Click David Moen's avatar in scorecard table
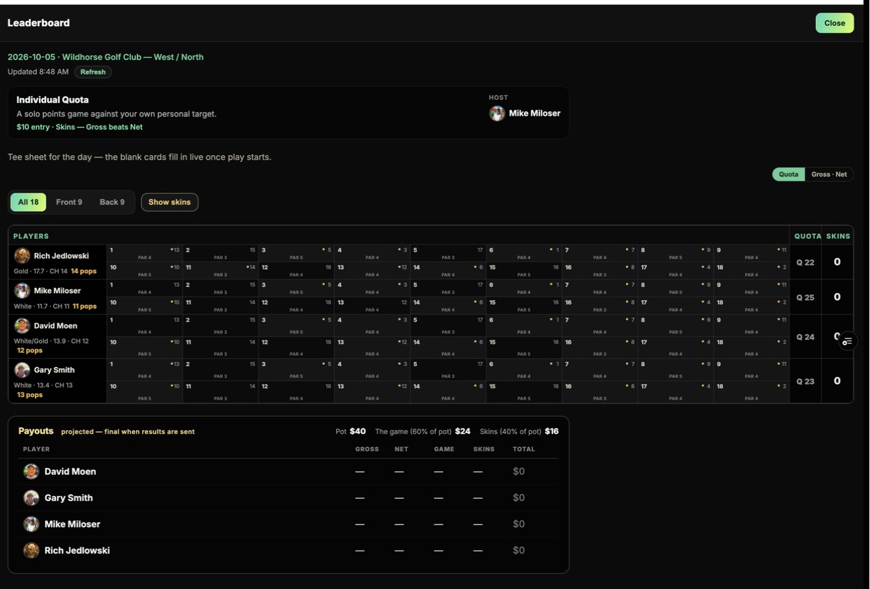The height and width of the screenshot is (589, 870). coord(22,325)
